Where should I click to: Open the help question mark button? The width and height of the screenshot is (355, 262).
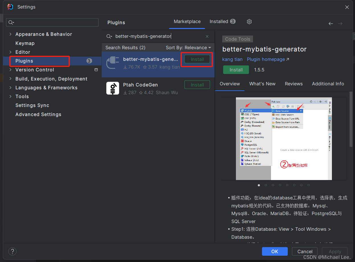click(13, 251)
